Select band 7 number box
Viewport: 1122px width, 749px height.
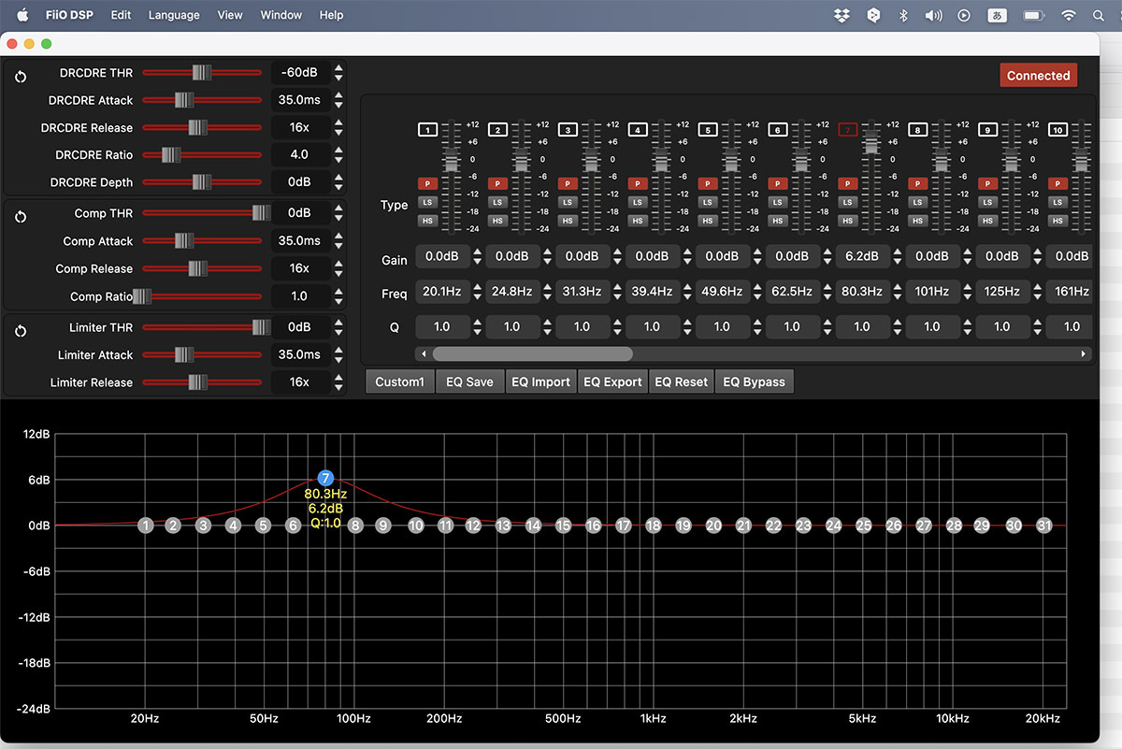(848, 130)
